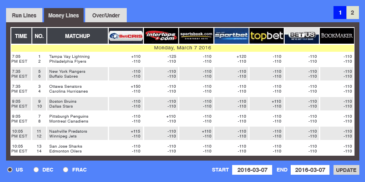Click Boston Bruins matchup text
Image resolution: width=365 pixels, height=182 pixels.
(x=63, y=102)
